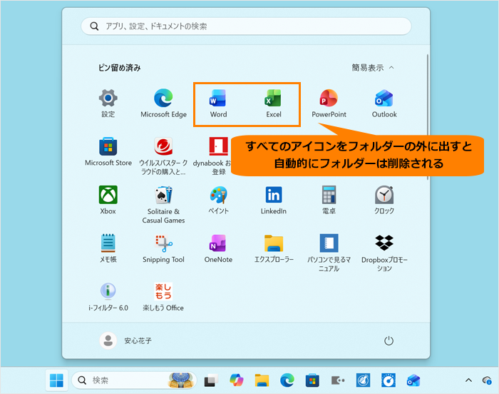Click the taskbar 検索 search box
Screen dimensions: 499x394
(134, 380)
